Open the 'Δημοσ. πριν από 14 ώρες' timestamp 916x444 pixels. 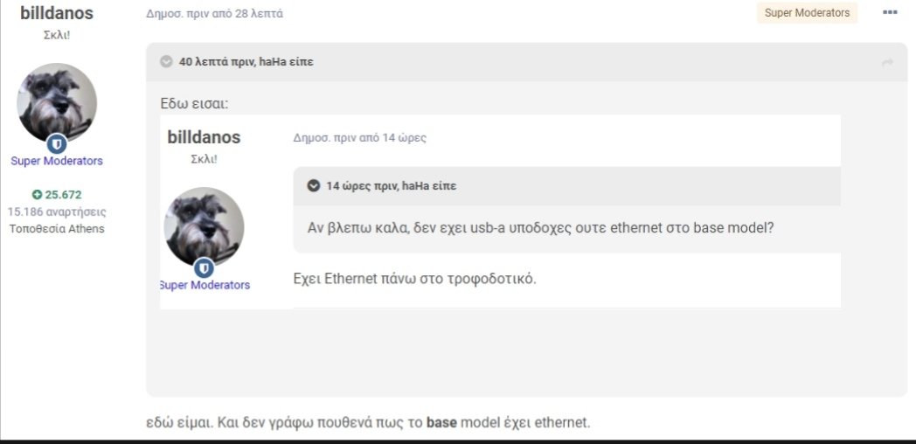click(x=360, y=138)
